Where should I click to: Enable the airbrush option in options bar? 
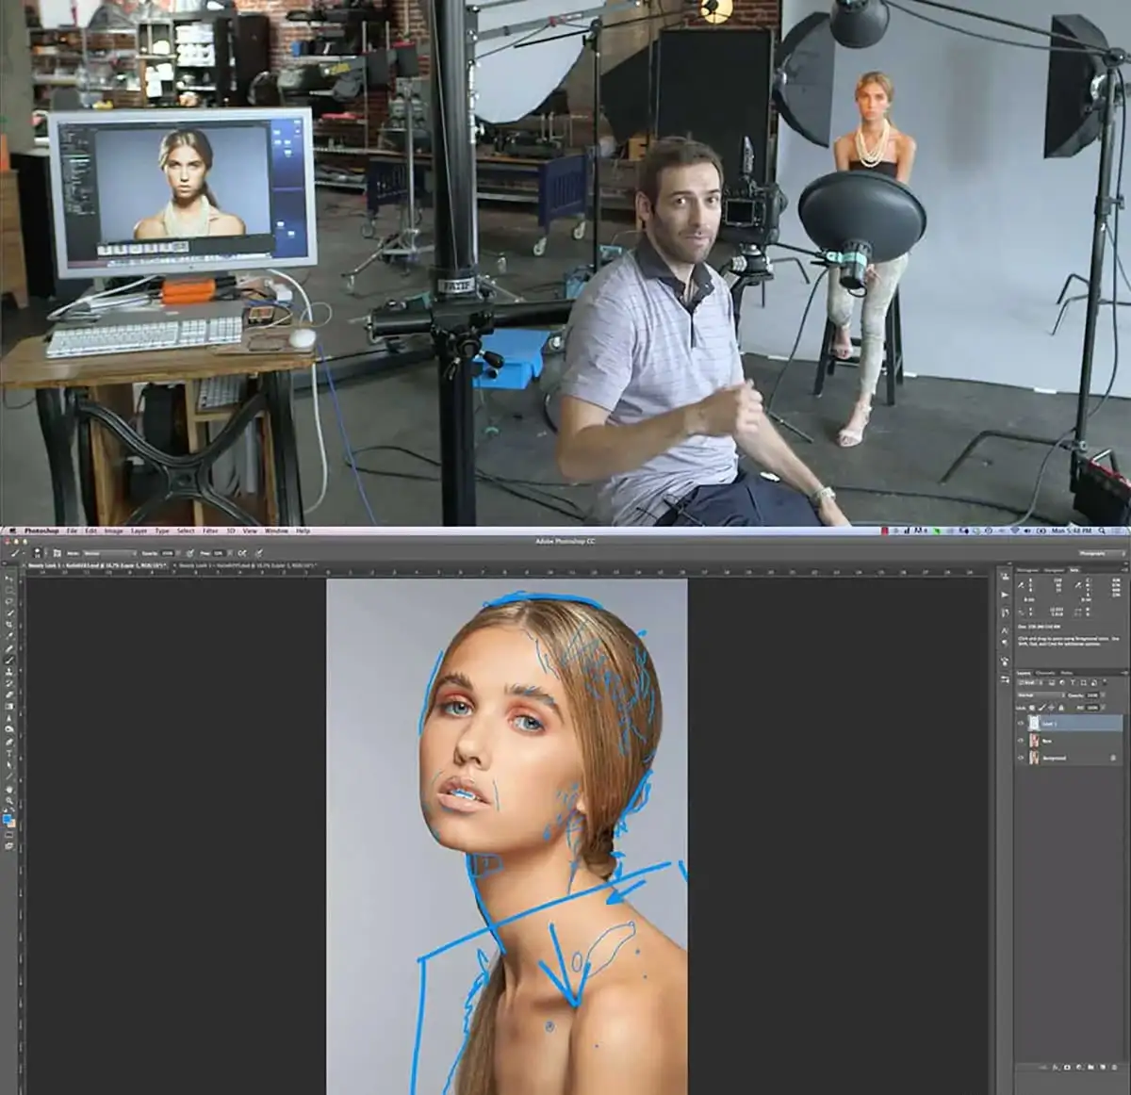[x=242, y=553]
